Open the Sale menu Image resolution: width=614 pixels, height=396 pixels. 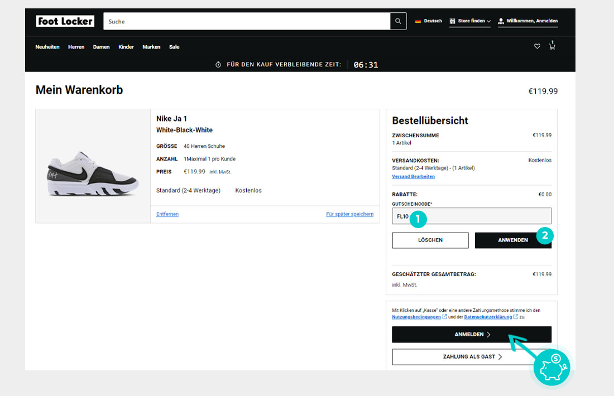174,47
